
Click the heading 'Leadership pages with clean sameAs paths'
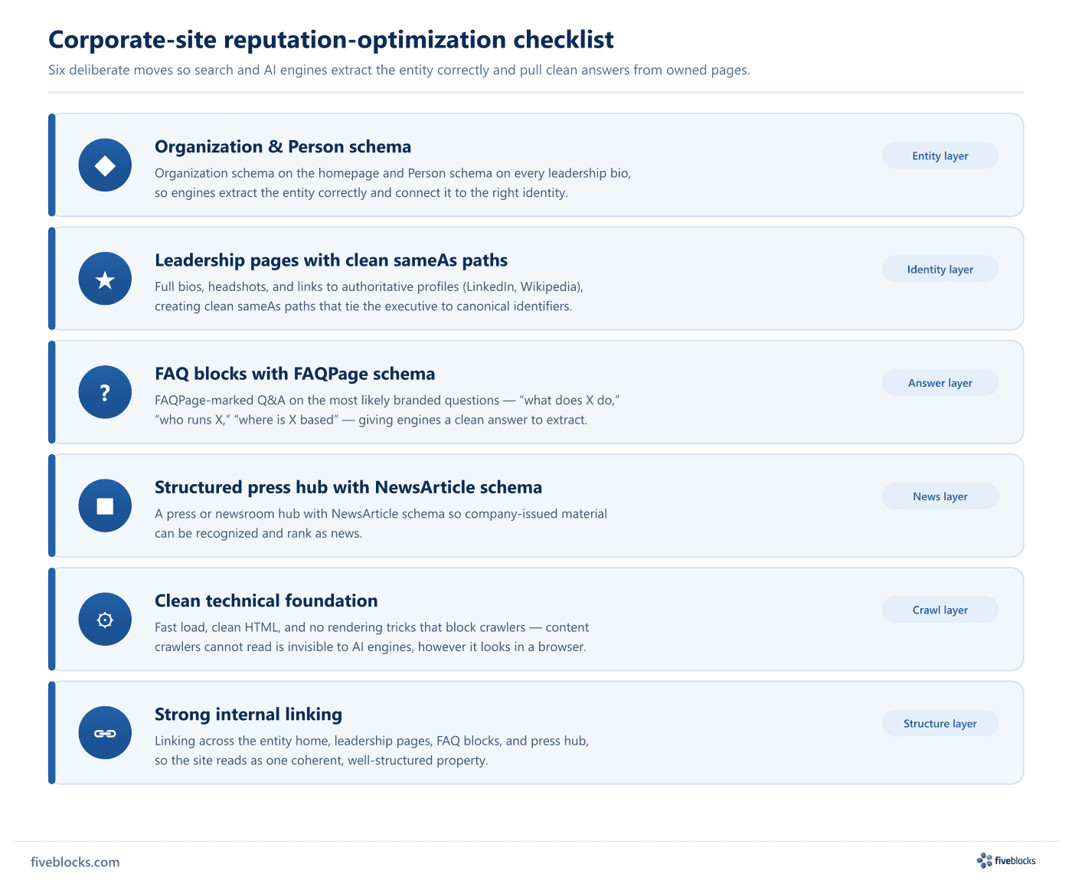tap(331, 260)
